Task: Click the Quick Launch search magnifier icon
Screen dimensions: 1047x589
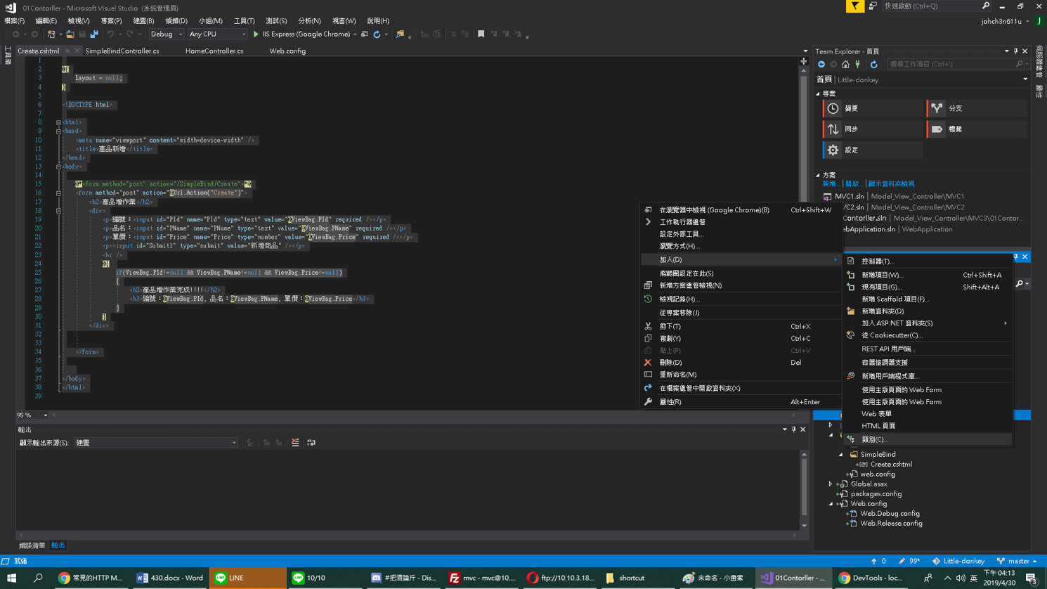Action: [x=986, y=6]
